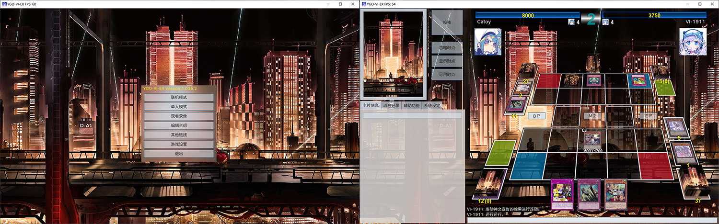
Task: Open 游戏设置 game settings
Action: tap(179, 144)
